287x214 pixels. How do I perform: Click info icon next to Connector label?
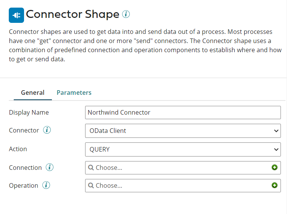pos(47,130)
